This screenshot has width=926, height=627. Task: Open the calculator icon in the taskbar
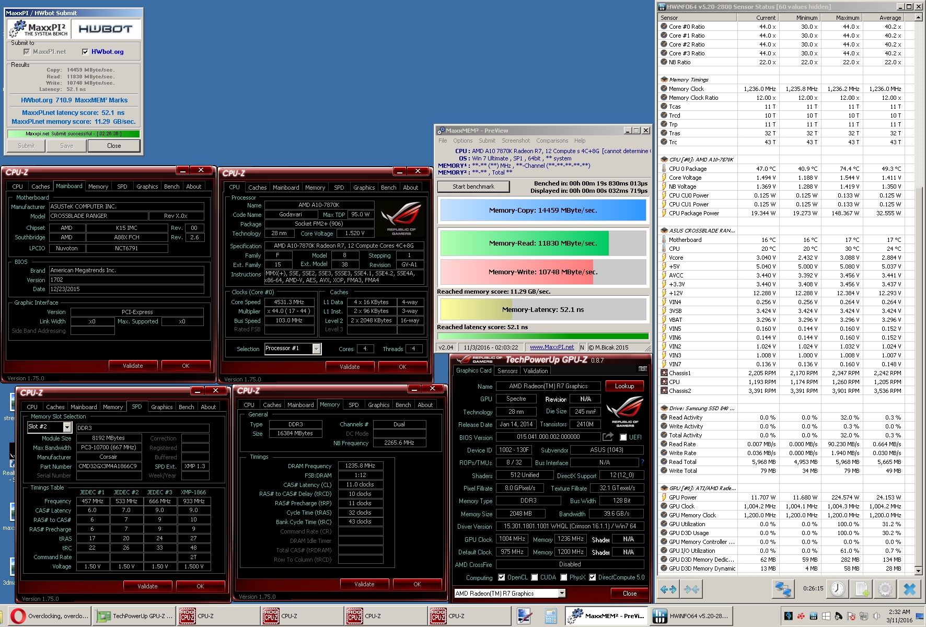(x=551, y=616)
